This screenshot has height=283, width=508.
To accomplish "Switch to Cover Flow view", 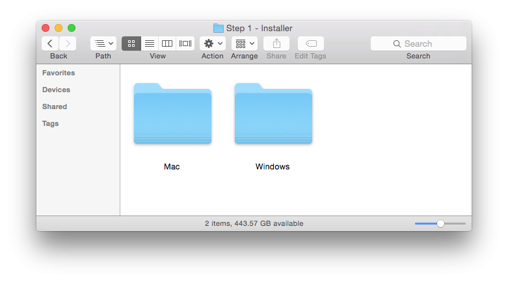I will [x=185, y=43].
